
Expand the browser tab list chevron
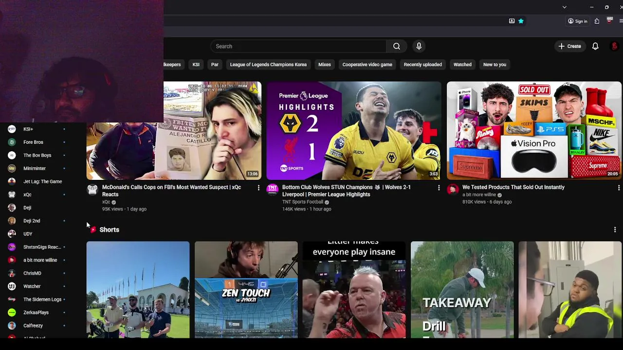click(x=564, y=7)
